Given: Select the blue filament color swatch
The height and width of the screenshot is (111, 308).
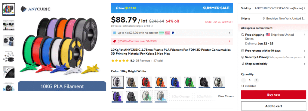Looking at the screenshot, I should (176, 82).
